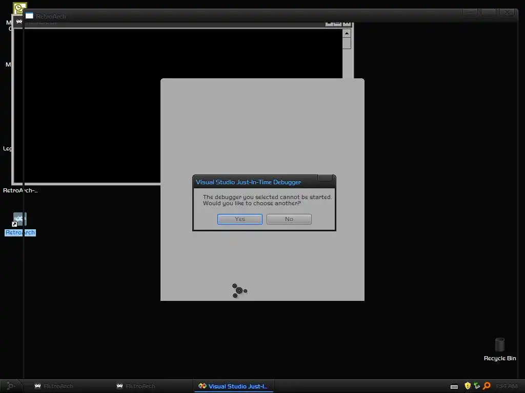Click the taskbar clock showing 1:34 AM
The image size is (525, 393).
click(507, 386)
